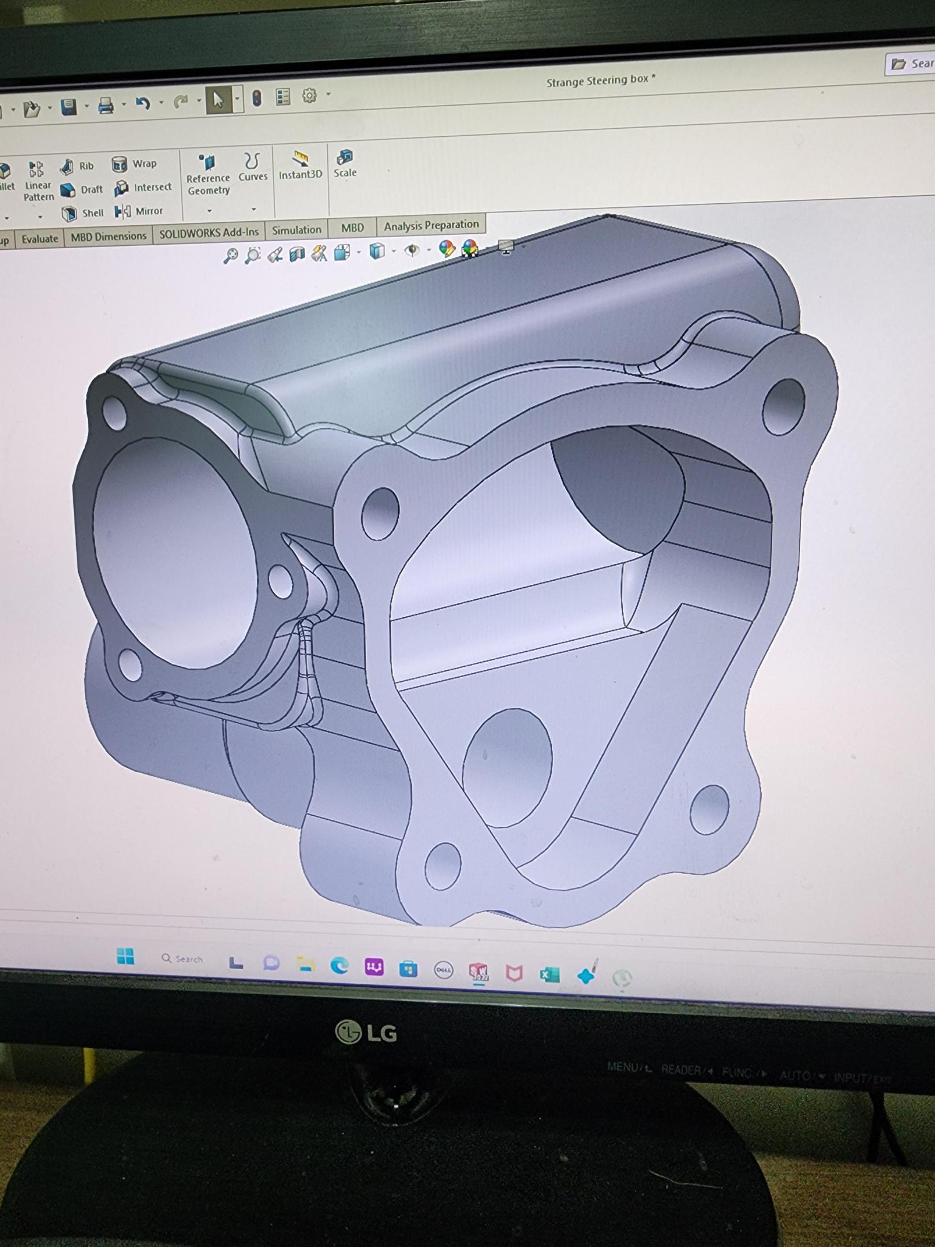This screenshot has width=935, height=1247.
Task: Switch to the Simulation tab
Action: tap(296, 230)
